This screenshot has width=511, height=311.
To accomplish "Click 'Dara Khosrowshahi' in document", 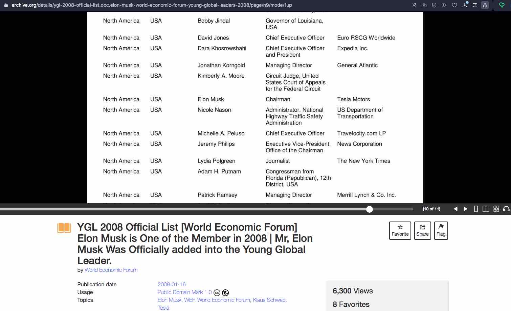I will (222, 48).
